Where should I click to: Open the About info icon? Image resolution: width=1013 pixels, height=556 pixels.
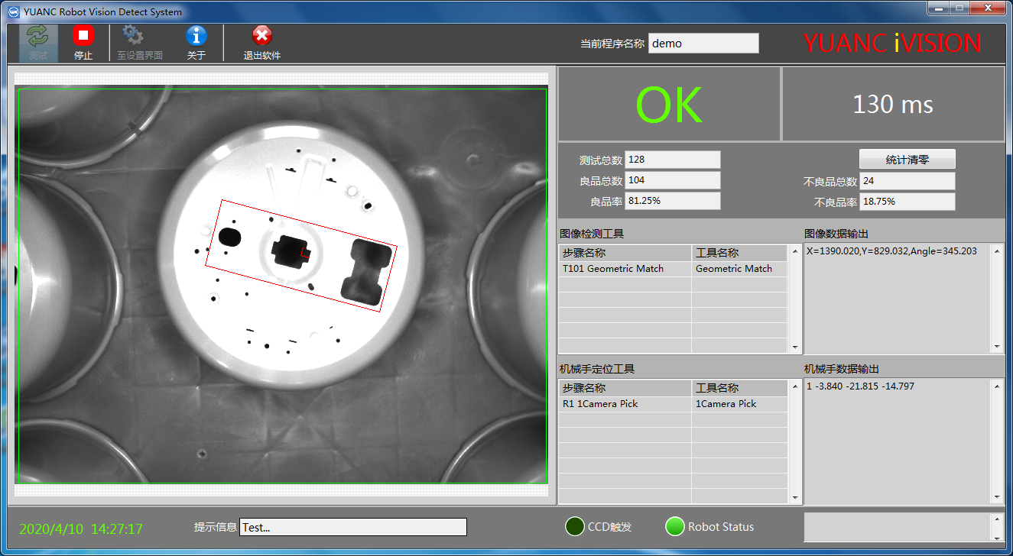(x=196, y=36)
